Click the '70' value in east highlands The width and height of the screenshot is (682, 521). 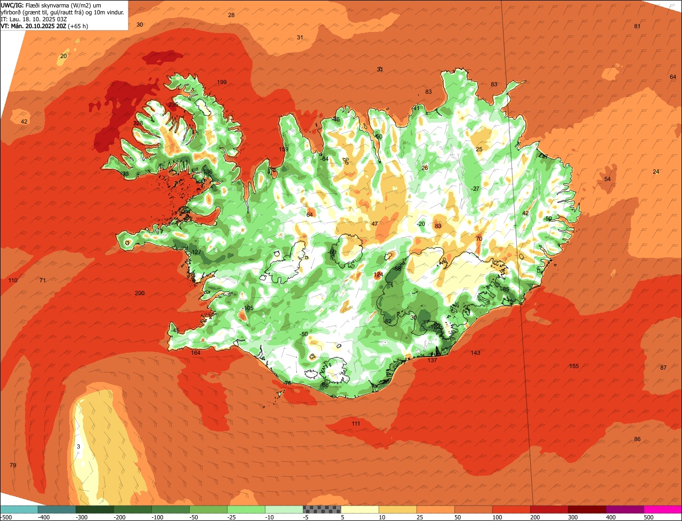point(479,239)
